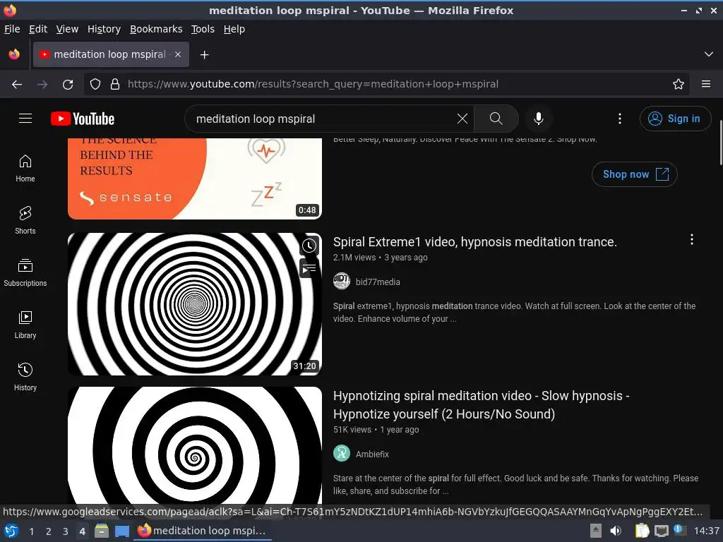
Task: Open History in the sidebar
Action: [x=25, y=377]
